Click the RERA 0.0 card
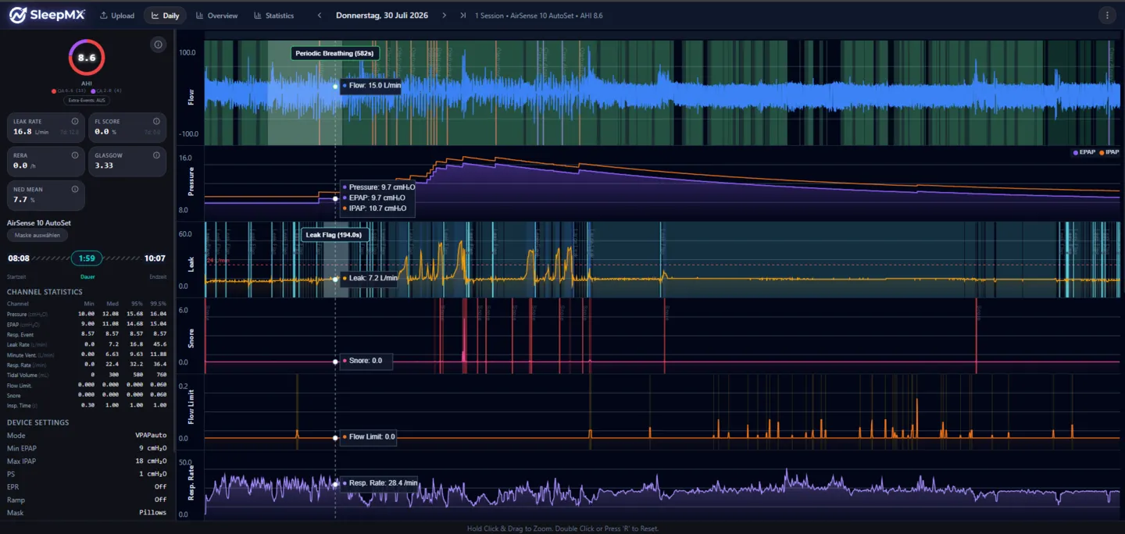Image resolution: width=1125 pixels, height=534 pixels. [45, 162]
